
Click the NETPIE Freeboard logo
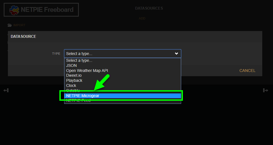click(41, 10)
